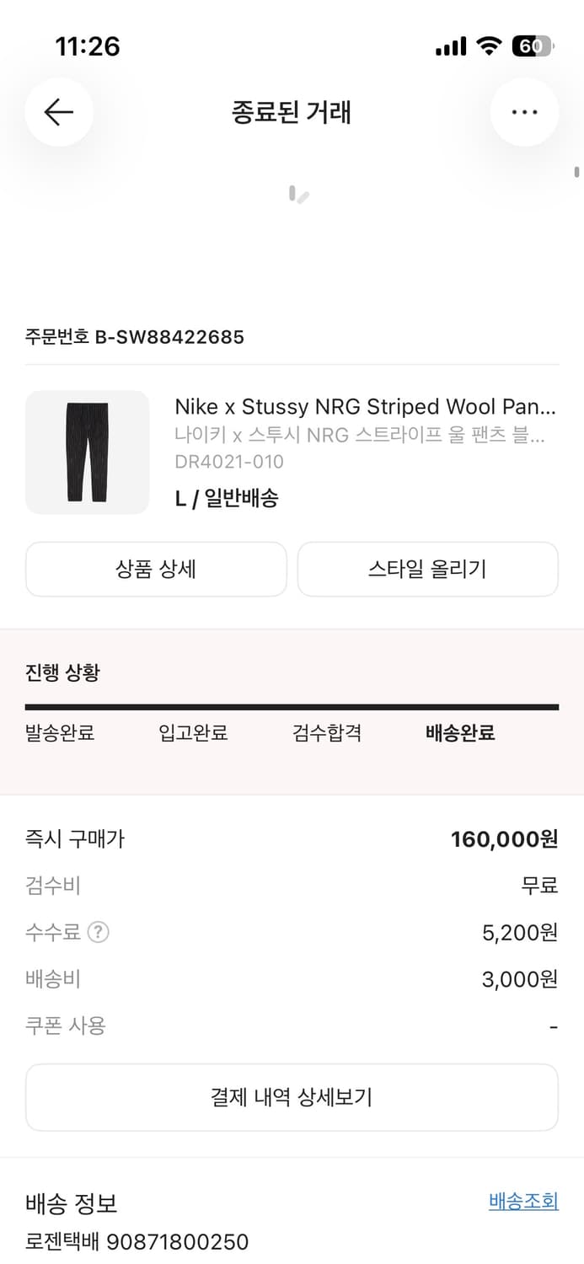Select the 입고완료 progress stage
This screenshot has height=1264, width=584.
[x=192, y=733]
